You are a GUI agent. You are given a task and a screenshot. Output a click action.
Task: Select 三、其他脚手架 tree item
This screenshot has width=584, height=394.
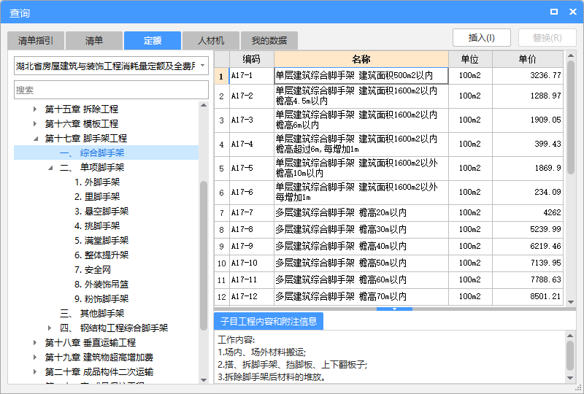click(x=92, y=314)
